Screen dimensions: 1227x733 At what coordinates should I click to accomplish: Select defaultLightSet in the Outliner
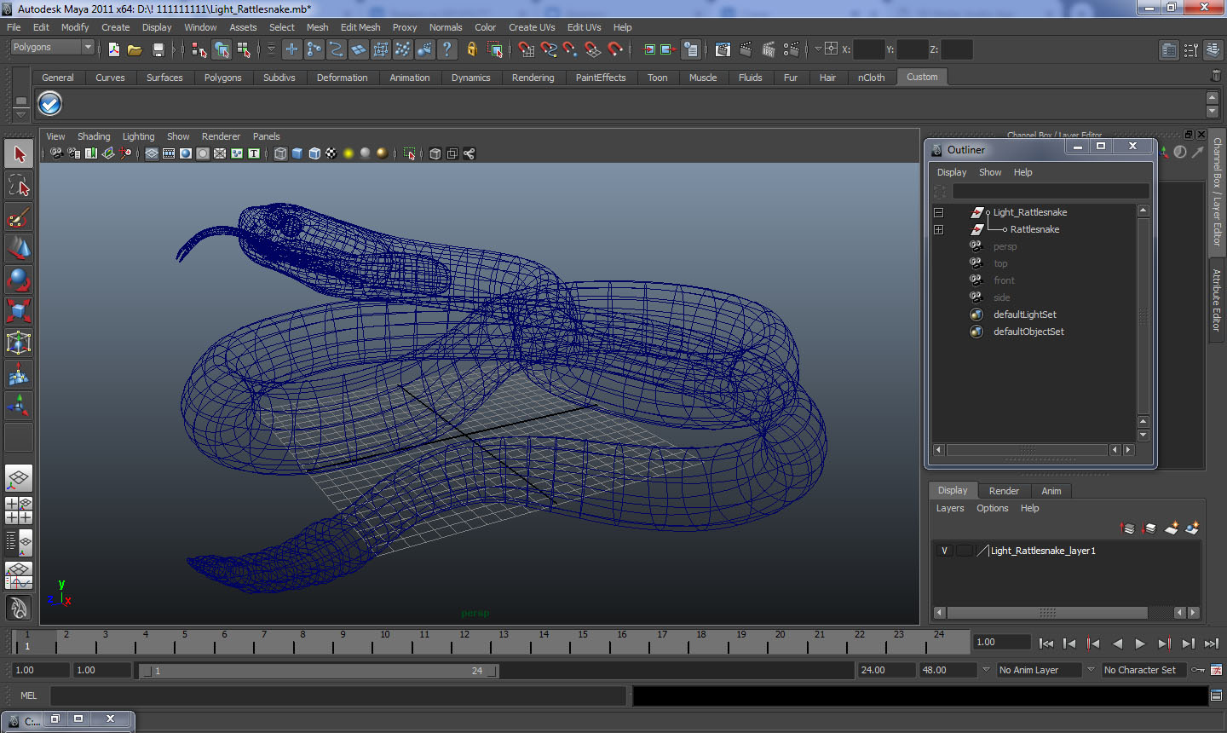[x=1024, y=315]
